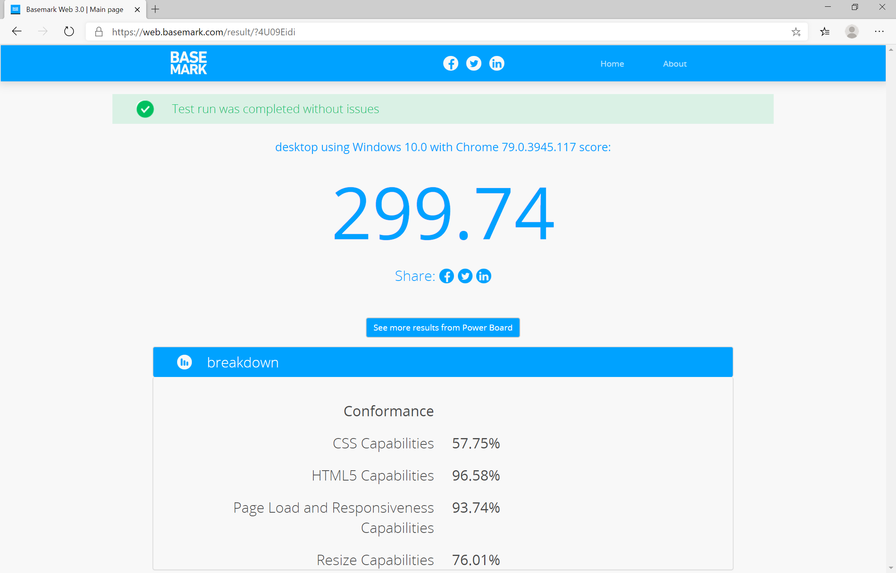Click the breakdown chart icon

[x=184, y=362]
